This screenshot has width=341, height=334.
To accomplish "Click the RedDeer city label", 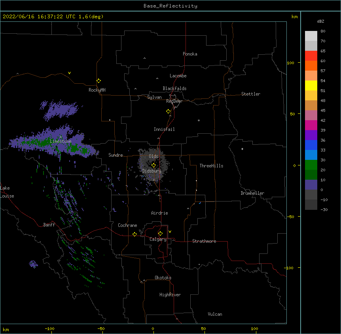I will pos(174,101).
